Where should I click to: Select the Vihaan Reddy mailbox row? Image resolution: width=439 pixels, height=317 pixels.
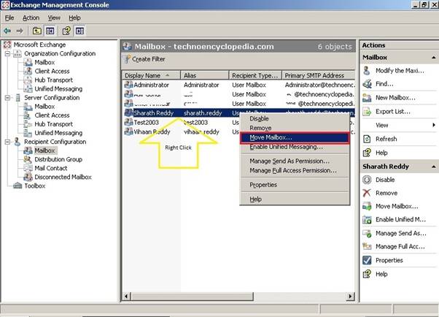click(182, 132)
